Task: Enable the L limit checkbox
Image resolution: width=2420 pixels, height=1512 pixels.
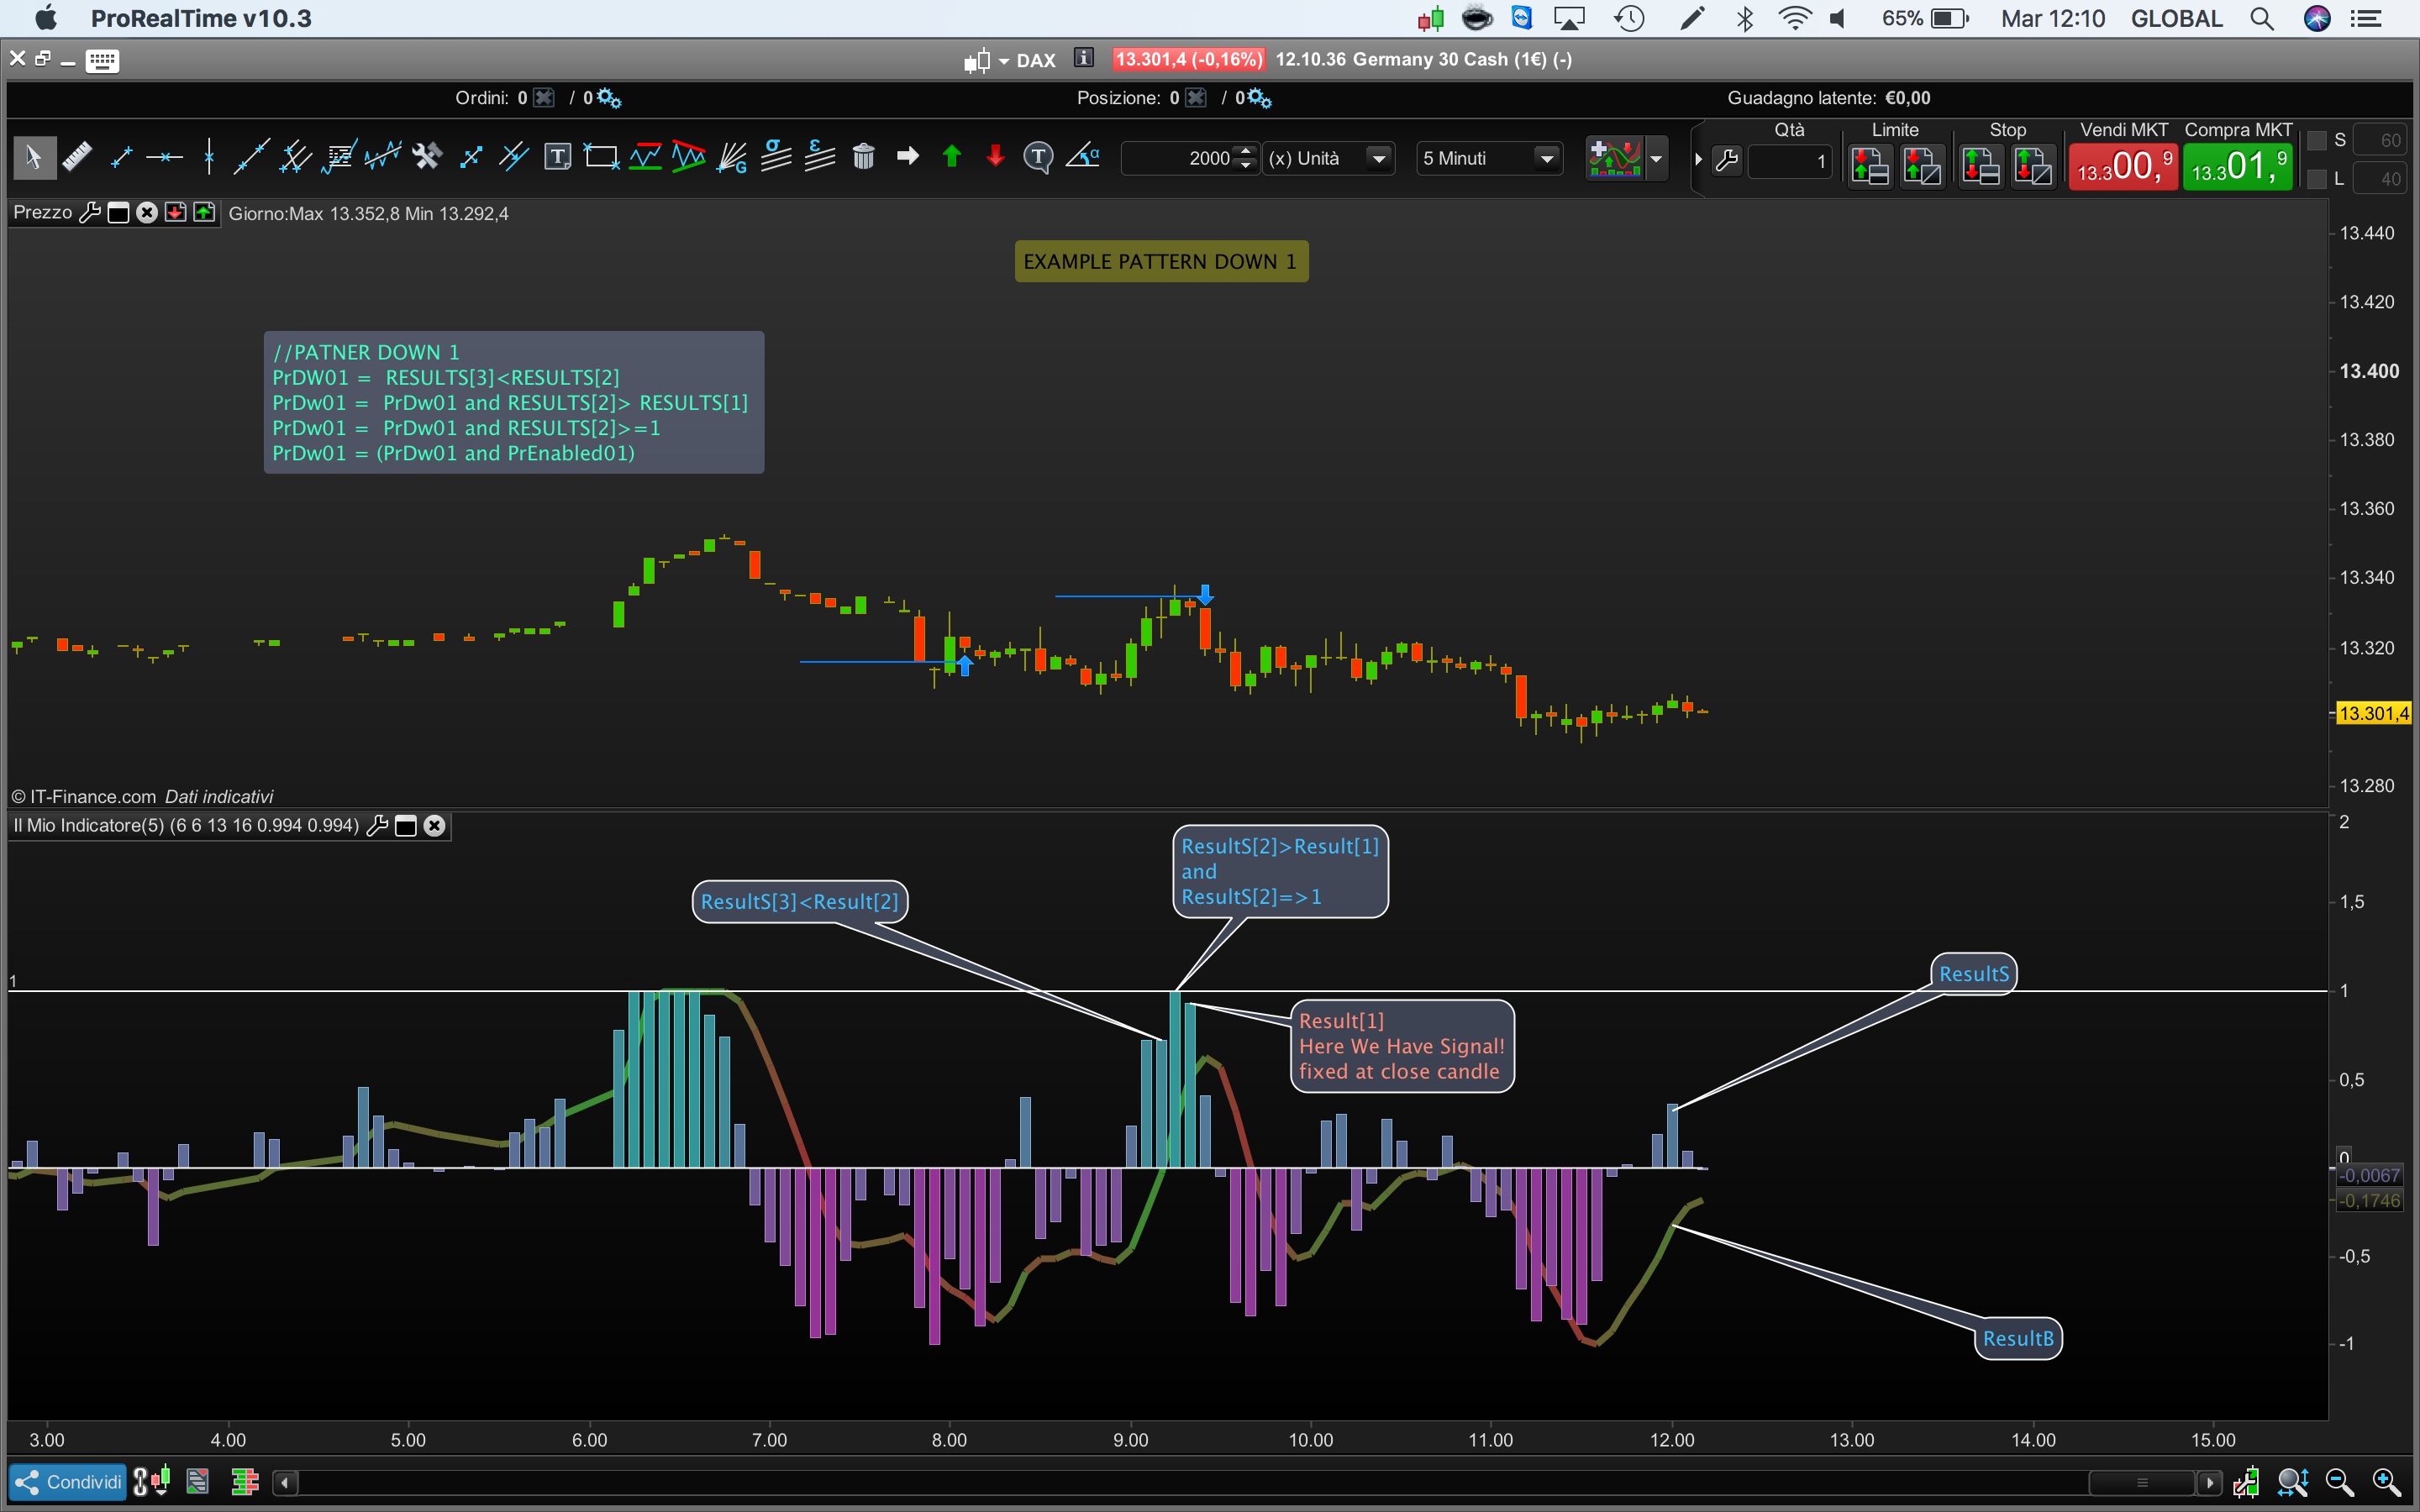Action: (2316, 180)
